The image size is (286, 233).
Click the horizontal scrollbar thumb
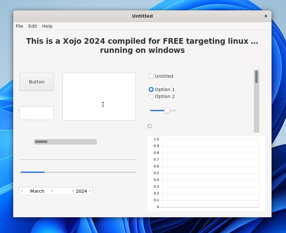[x=41, y=142]
